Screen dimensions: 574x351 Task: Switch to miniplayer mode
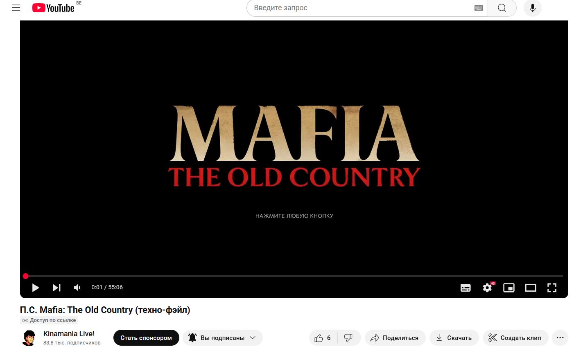509,288
